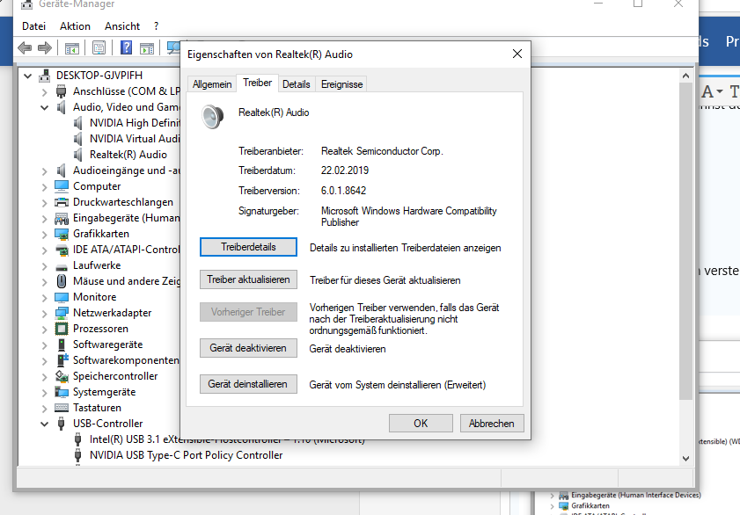Click the device tree vertical scrollbar thumb
Screen dimensions: 740x515
(685, 242)
